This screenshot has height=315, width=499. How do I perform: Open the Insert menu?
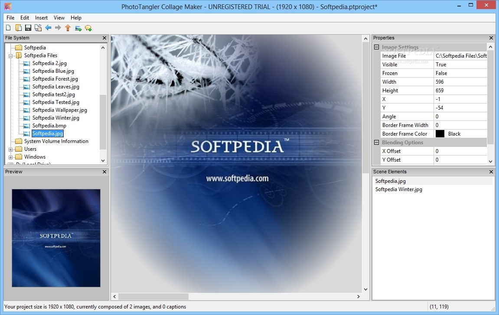(x=41, y=18)
